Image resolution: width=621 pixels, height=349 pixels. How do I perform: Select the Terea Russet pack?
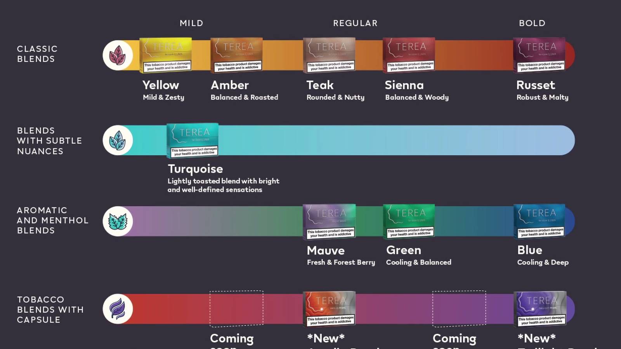click(x=539, y=55)
